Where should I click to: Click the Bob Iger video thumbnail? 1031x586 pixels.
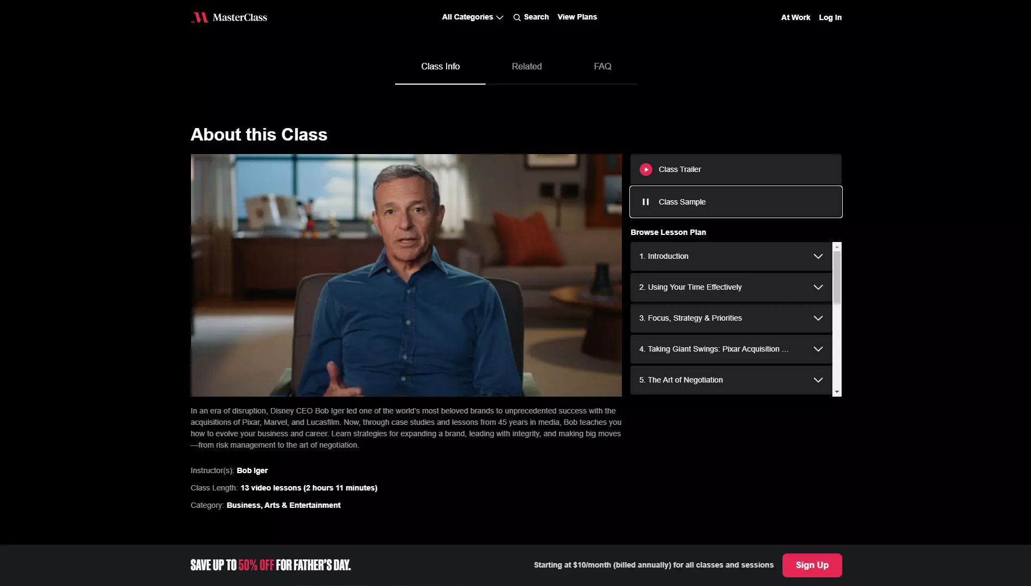click(x=406, y=275)
